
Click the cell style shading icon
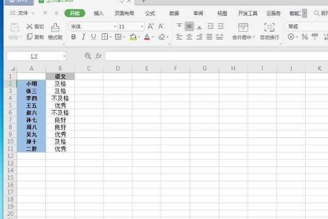point(118,37)
